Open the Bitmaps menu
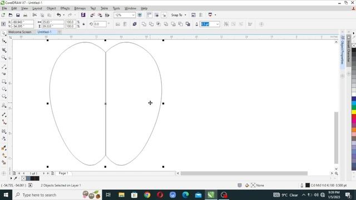The width and height of the screenshot is (356, 200). click(80, 8)
